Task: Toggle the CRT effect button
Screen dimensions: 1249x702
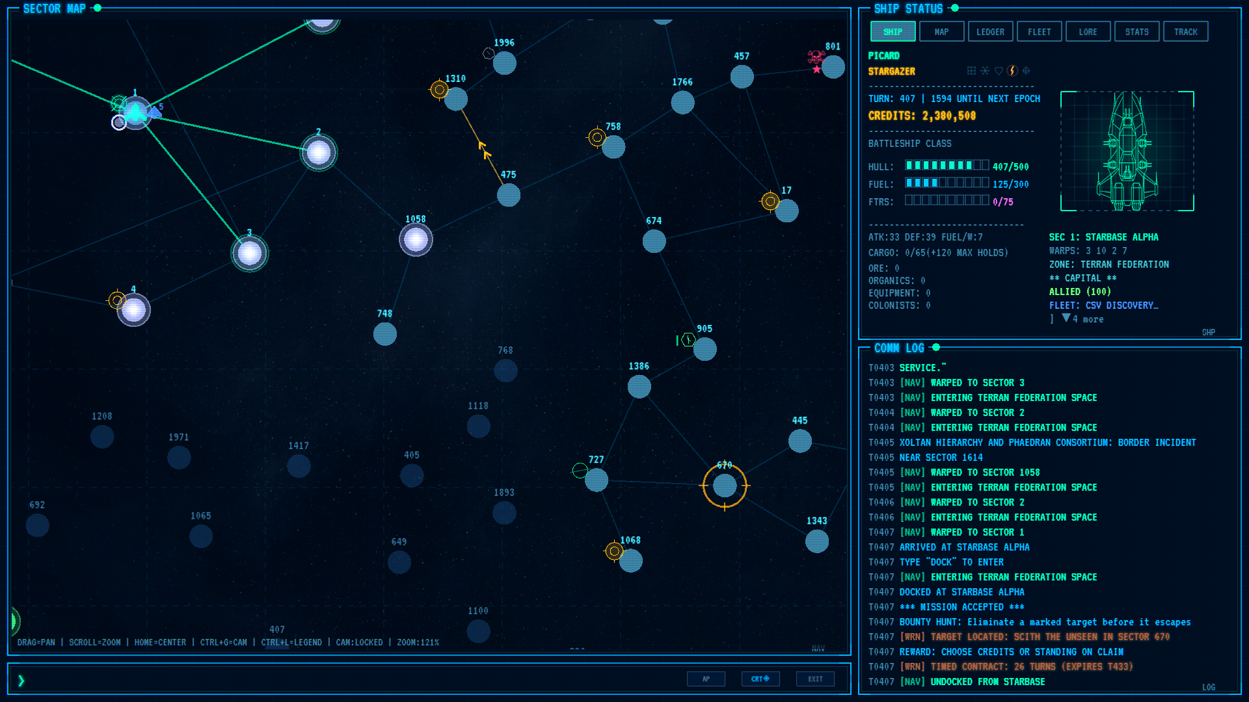Action: (x=760, y=679)
